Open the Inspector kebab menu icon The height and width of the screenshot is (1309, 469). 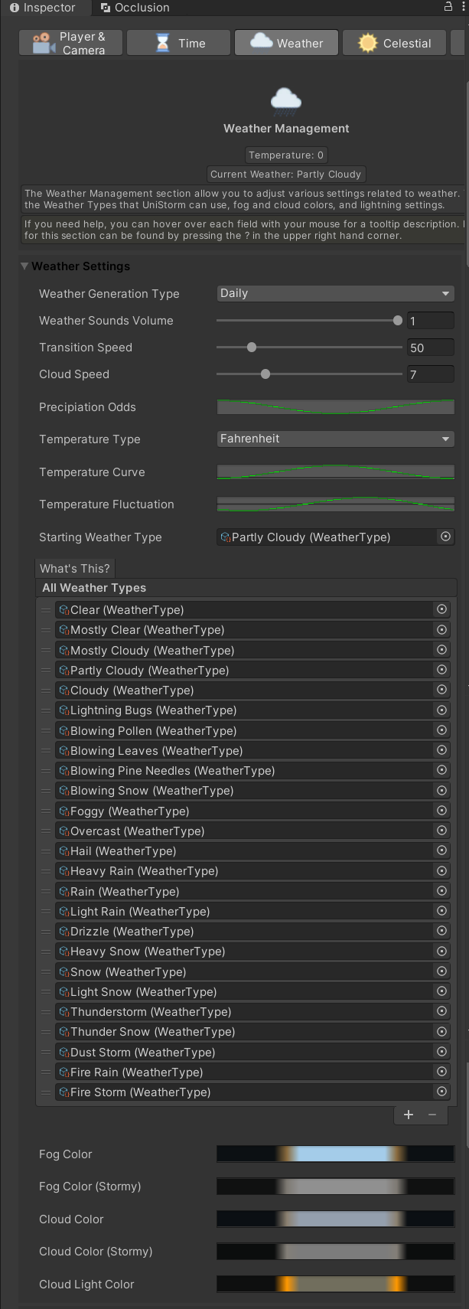462,8
